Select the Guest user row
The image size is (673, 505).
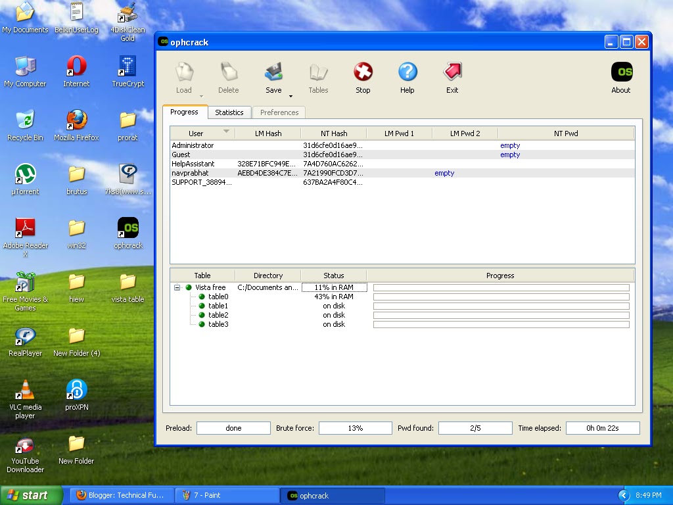[x=402, y=155]
